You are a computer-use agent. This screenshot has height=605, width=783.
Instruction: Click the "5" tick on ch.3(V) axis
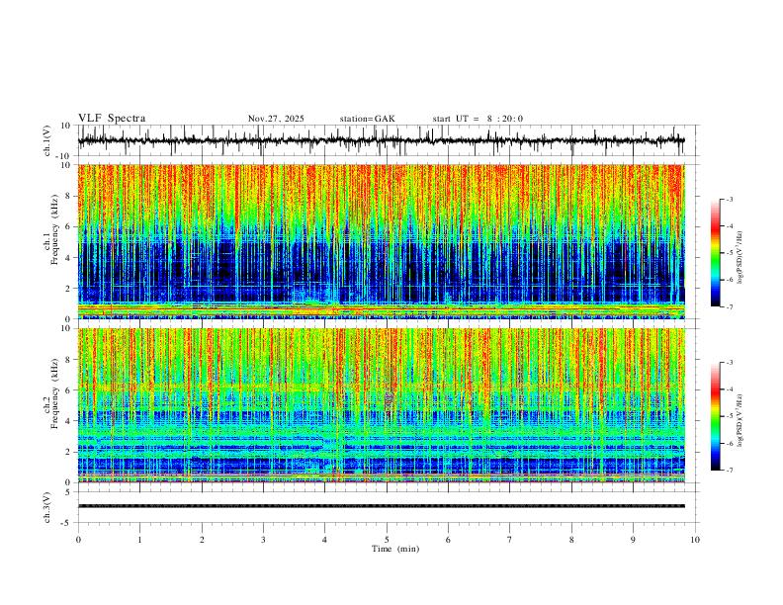pos(69,492)
